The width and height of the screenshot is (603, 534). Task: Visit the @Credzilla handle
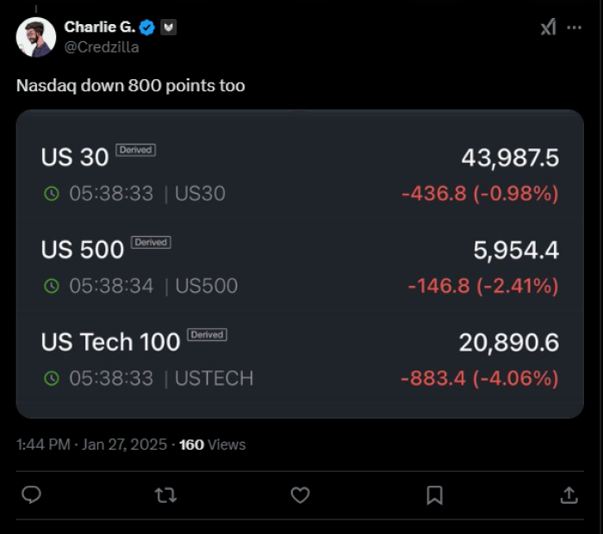[x=102, y=47]
